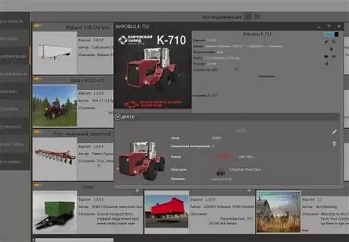This screenshot has width=349, height=242.
Task: Open the white semi-trailer thumbnail
Action: tap(55, 53)
